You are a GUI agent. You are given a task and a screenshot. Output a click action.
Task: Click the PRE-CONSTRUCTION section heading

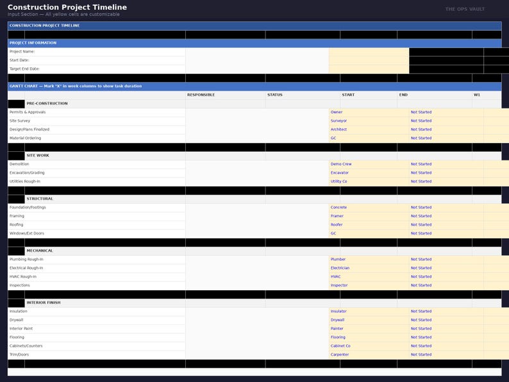coord(105,104)
